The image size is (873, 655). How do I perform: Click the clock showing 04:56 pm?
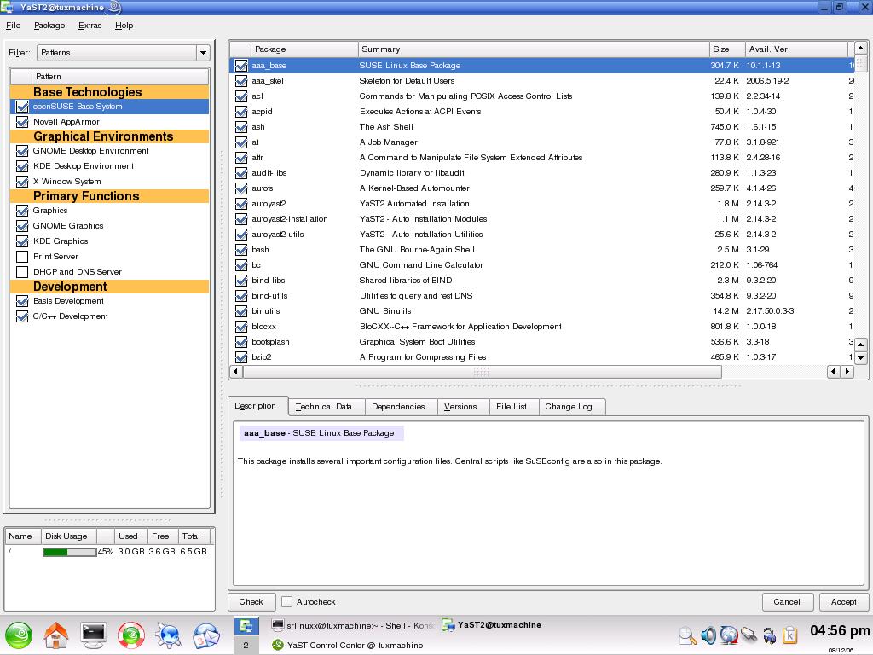coord(839,630)
